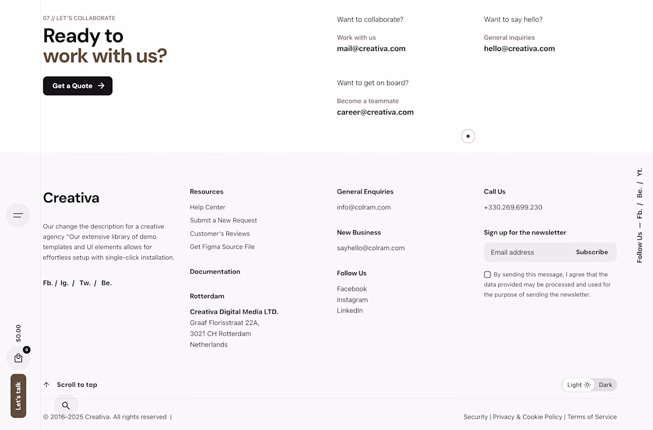This screenshot has width=653, height=430.
Task: Click the sun icon in theme switch
Action: (x=587, y=385)
